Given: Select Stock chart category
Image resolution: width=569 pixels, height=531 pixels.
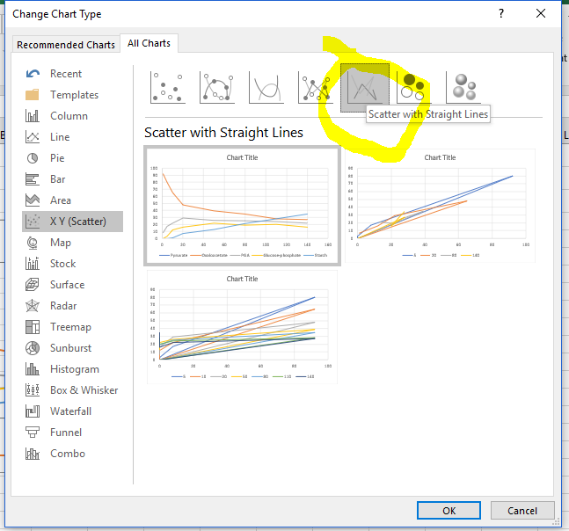Looking at the screenshot, I should [x=73, y=264].
